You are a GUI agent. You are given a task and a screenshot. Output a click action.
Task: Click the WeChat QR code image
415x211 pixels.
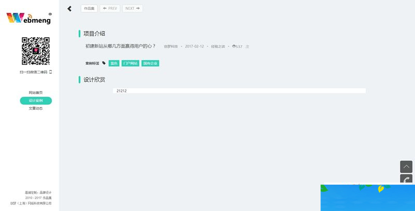click(x=35, y=51)
